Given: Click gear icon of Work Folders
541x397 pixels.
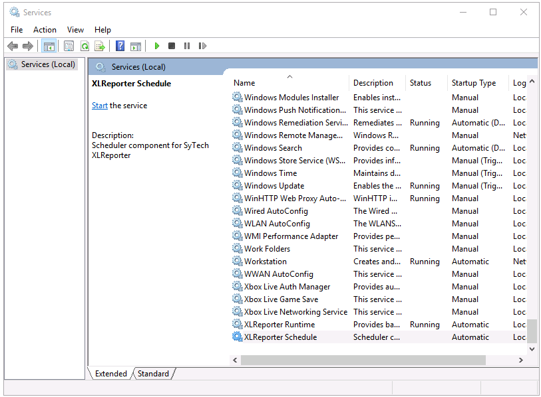Looking at the screenshot, I should pos(237,248).
